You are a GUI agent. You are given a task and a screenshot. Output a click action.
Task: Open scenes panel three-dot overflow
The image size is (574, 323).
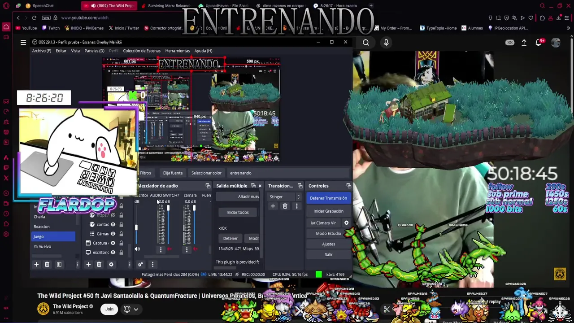coord(77,264)
